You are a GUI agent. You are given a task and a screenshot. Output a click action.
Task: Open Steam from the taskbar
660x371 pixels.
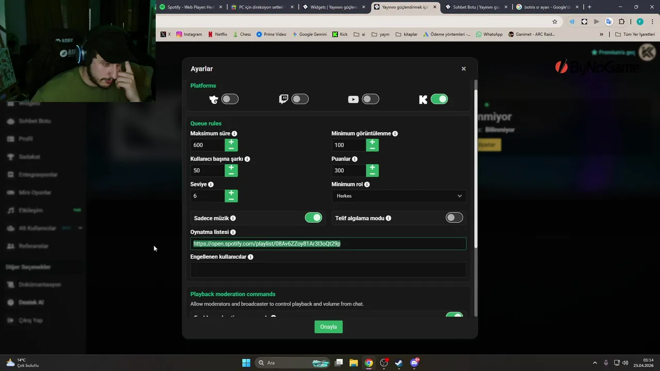(x=399, y=363)
